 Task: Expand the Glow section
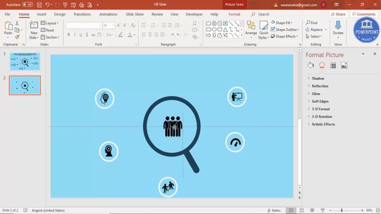point(316,94)
